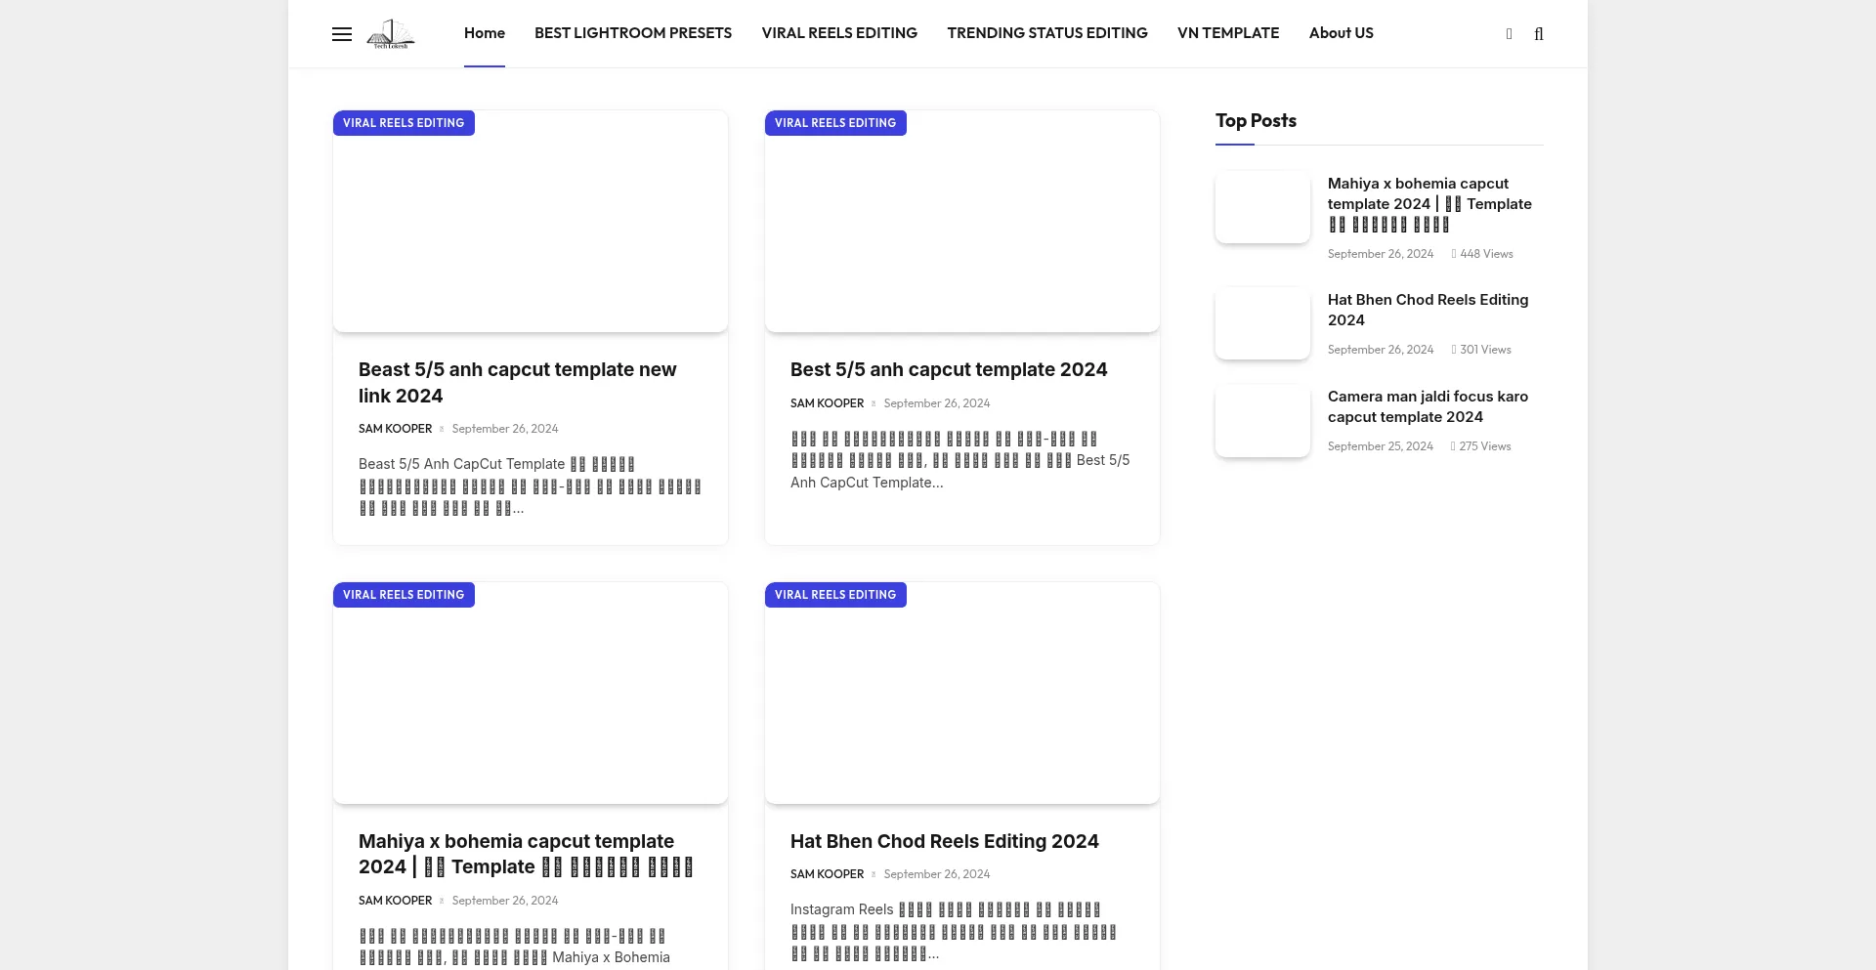Select VIRAL REELS EDITING in the navbar
Screen dimensions: 1876x970
pyautogui.click(x=839, y=33)
